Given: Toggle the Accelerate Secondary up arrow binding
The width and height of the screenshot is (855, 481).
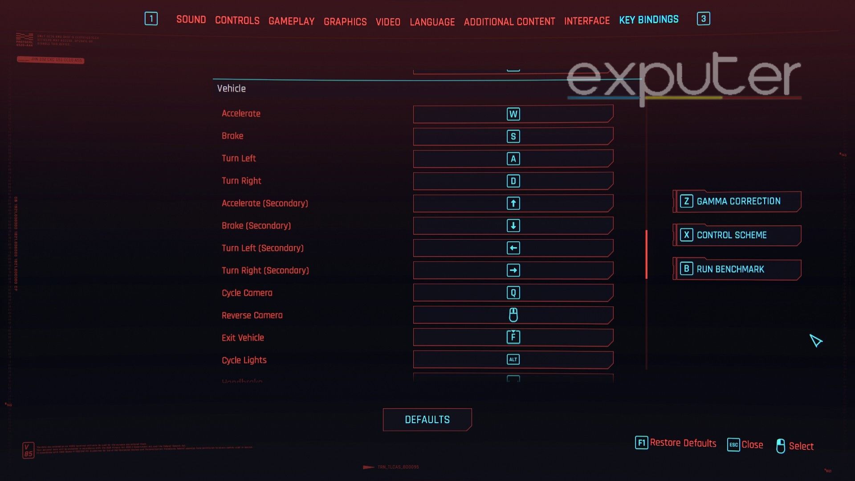Looking at the screenshot, I should tap(513, 203).
